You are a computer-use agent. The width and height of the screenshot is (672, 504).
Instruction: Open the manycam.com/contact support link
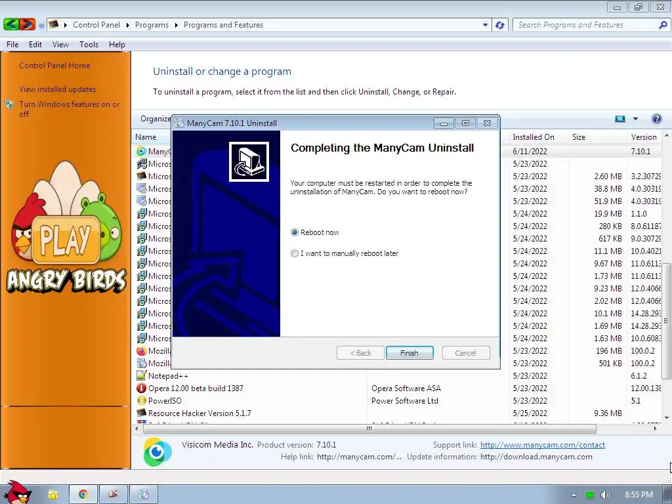(542, 445)
